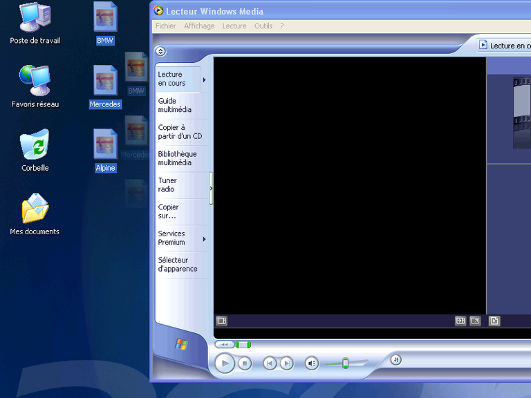Skip to next track
Screen dimensions: 531x398
coord(286,363)
